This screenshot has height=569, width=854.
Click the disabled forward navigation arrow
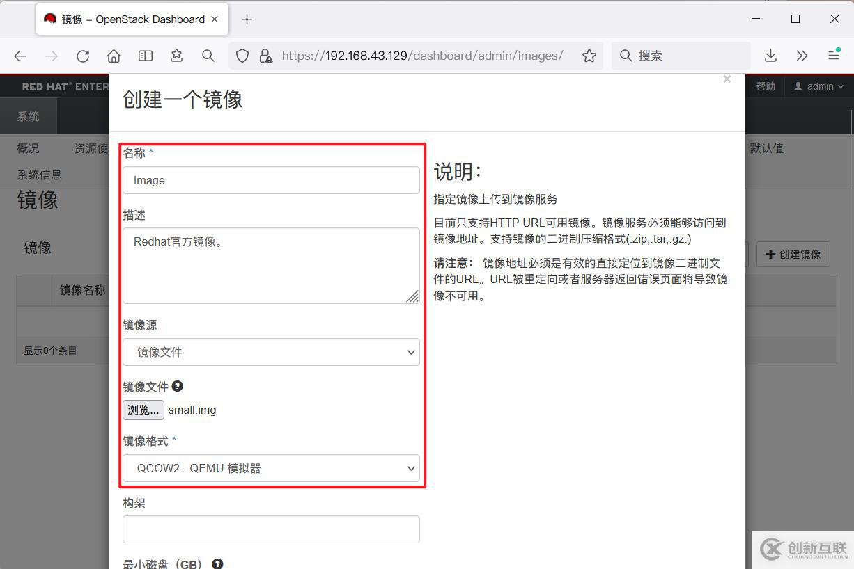point(52,56)
